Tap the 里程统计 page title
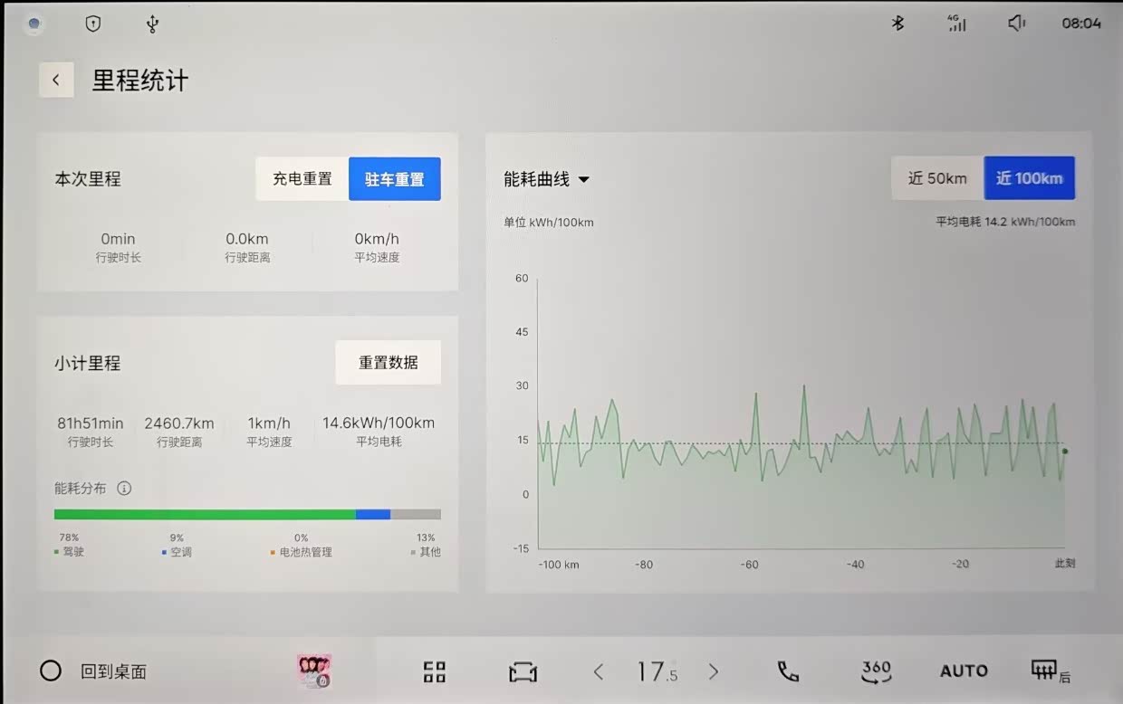 140,81
